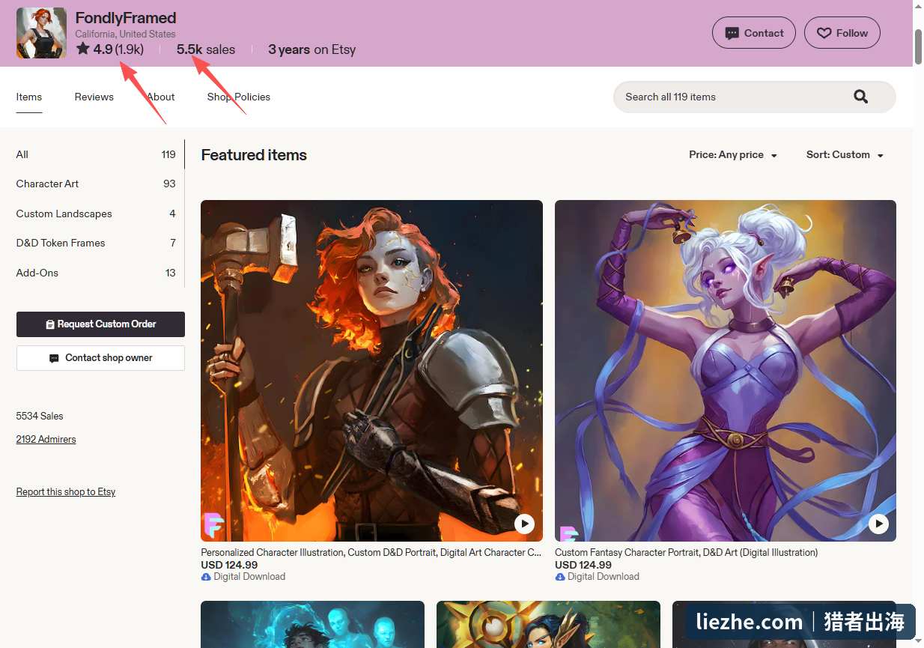Open Custom Fantasy Character Portrait listing title
The width and height of the screenshot is (924, 648).
[x=686, y=553]
